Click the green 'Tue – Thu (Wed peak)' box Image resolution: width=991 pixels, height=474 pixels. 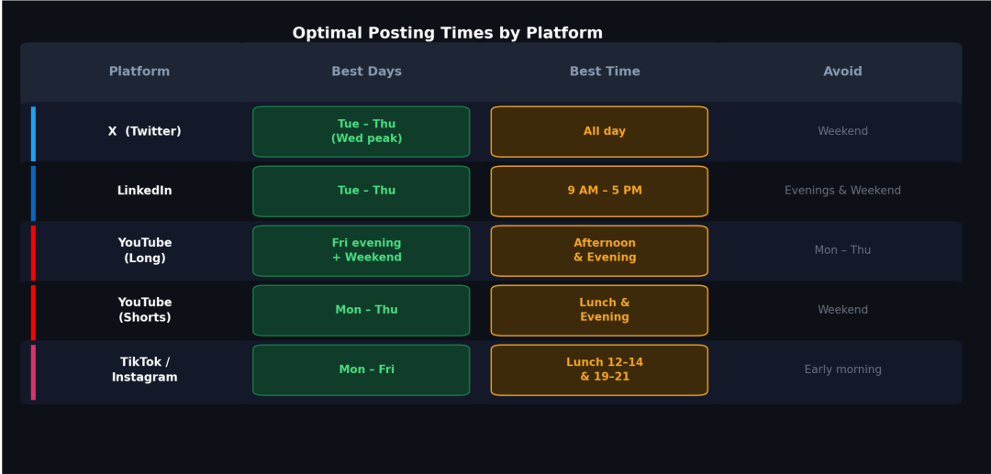362,132
